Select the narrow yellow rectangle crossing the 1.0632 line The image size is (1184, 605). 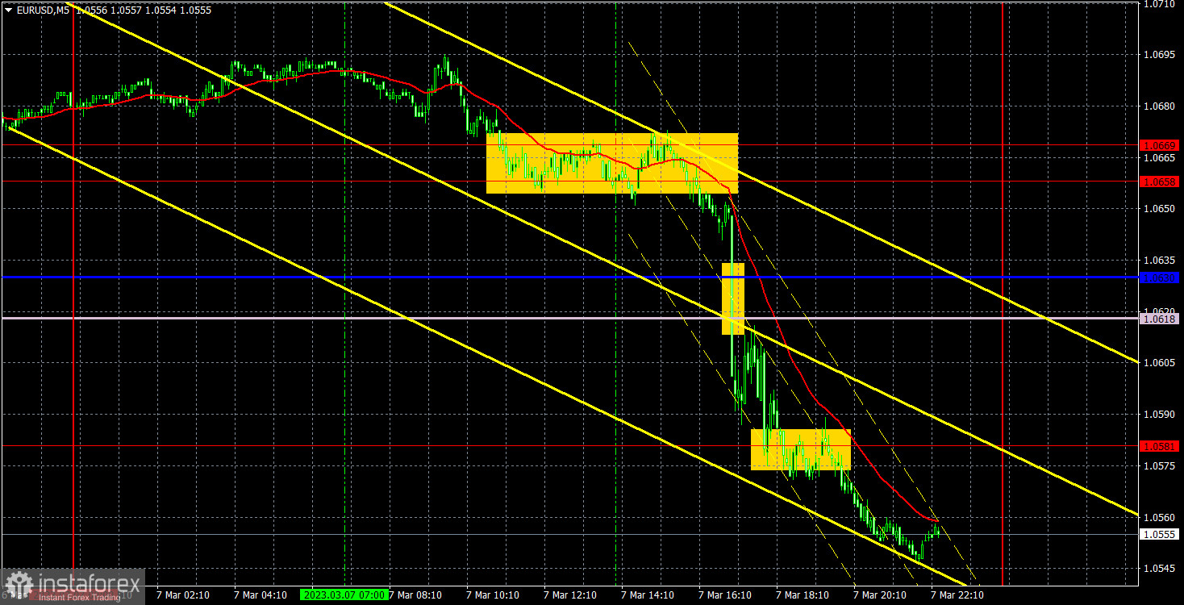click(732, 298)
